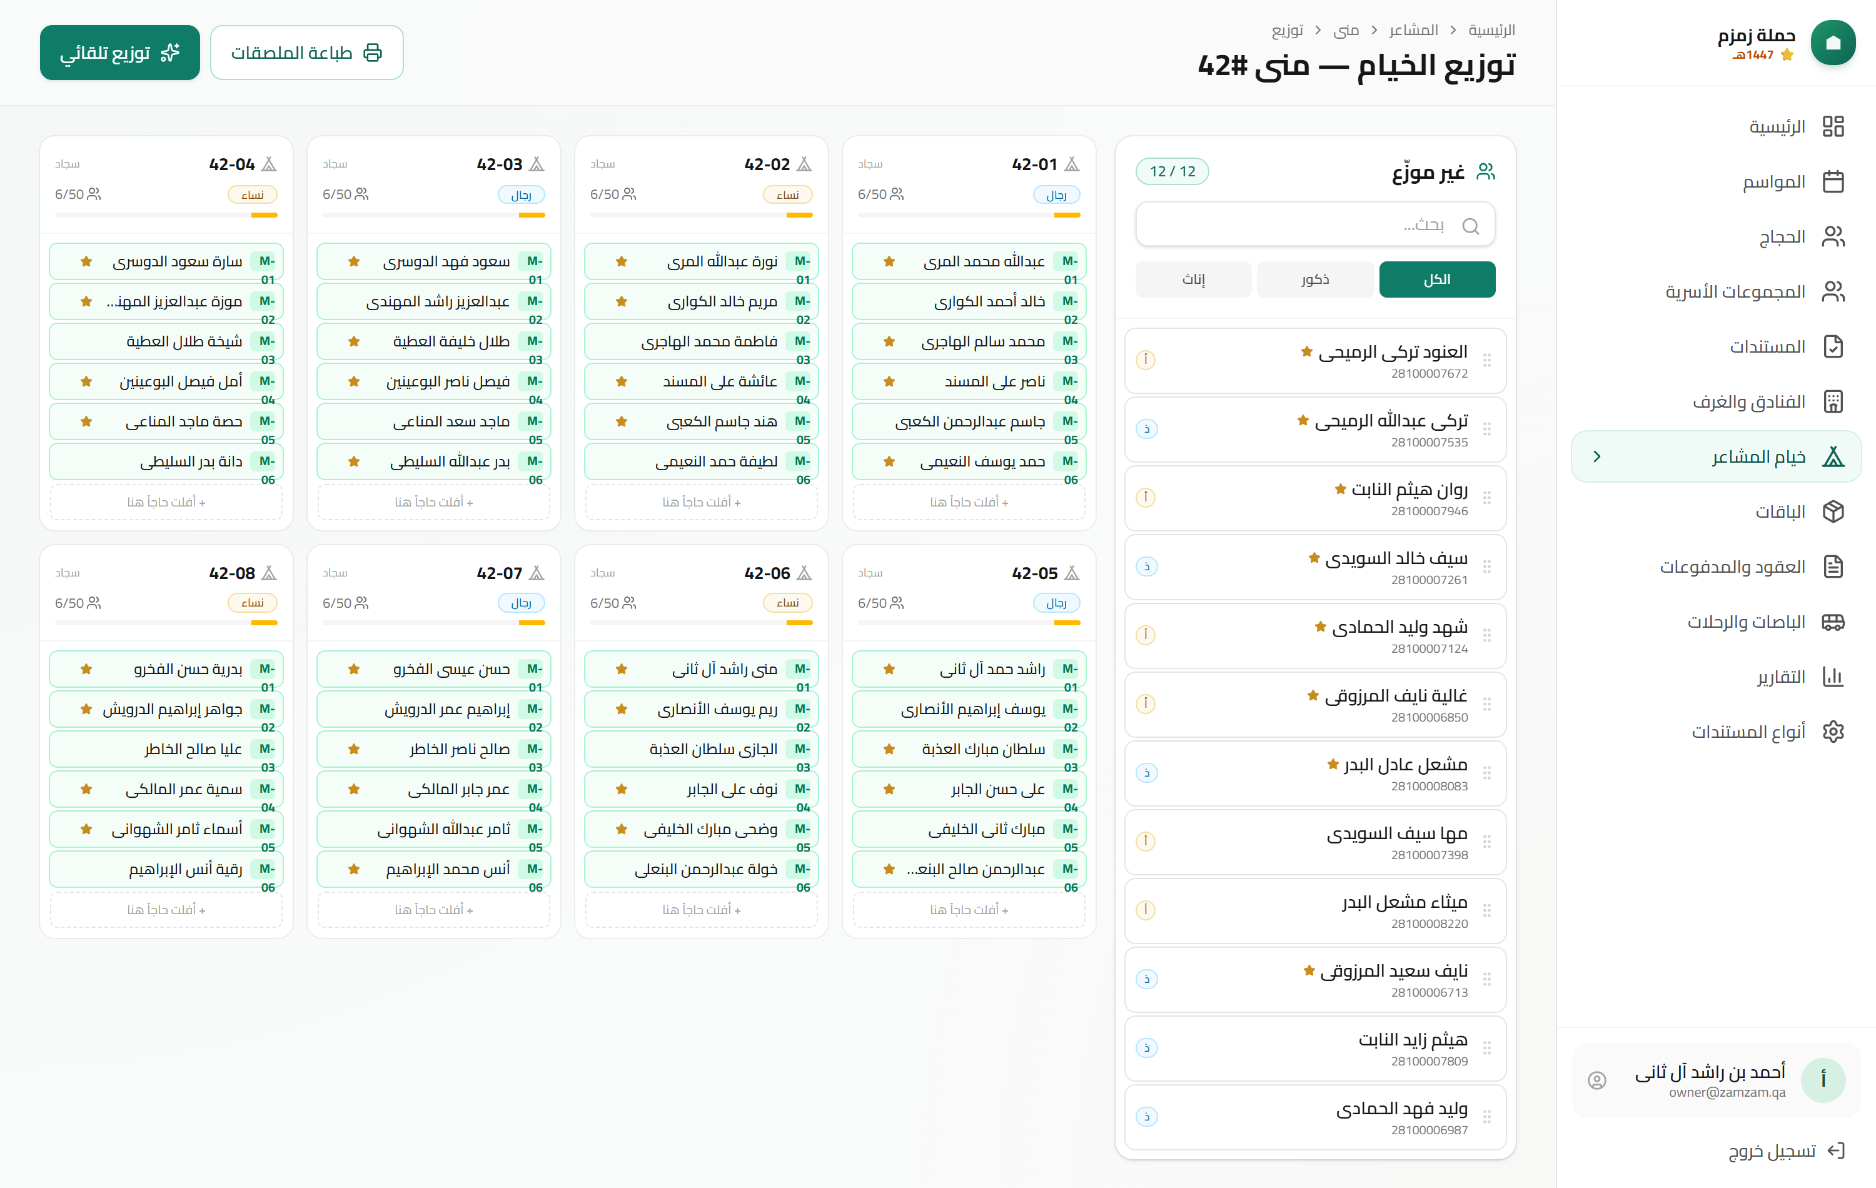Open العقود والمدفوعات contracts icon
Viewport: 1876px width, 1188px height.
pos(1833,566)
